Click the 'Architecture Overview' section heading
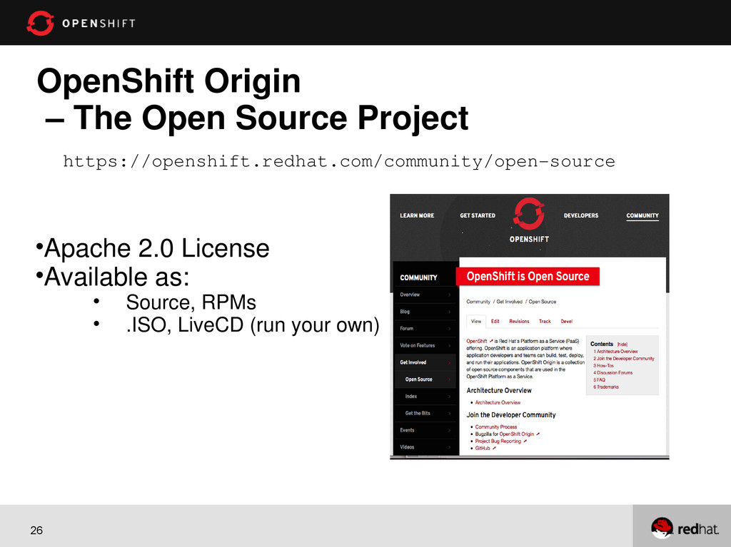 499,390
